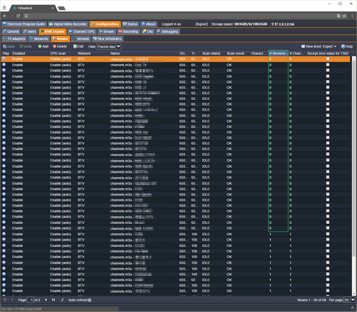Play the highlighted orange mux row
Viewport: 357px width, 312px height.
(x=4, y=59)
